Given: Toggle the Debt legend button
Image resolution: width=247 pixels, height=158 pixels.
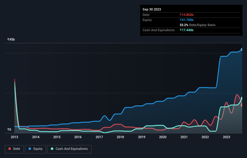Looking at the screenshot, I should 14,149.
